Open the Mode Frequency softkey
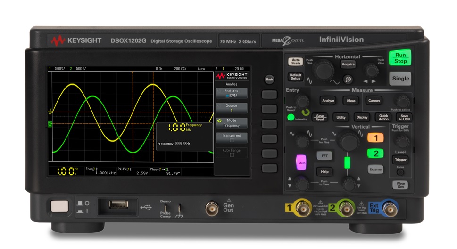457x249 pixels. [231, 123]
